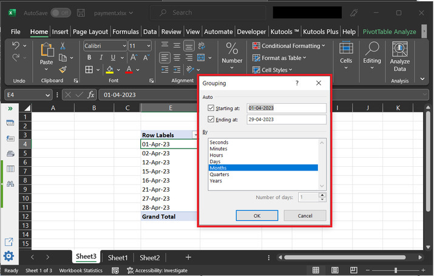Open the Row Labels filter dropdown

195,135
